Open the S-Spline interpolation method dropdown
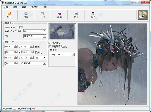This screenshot has height=112, width=151. tap(73, 55)
